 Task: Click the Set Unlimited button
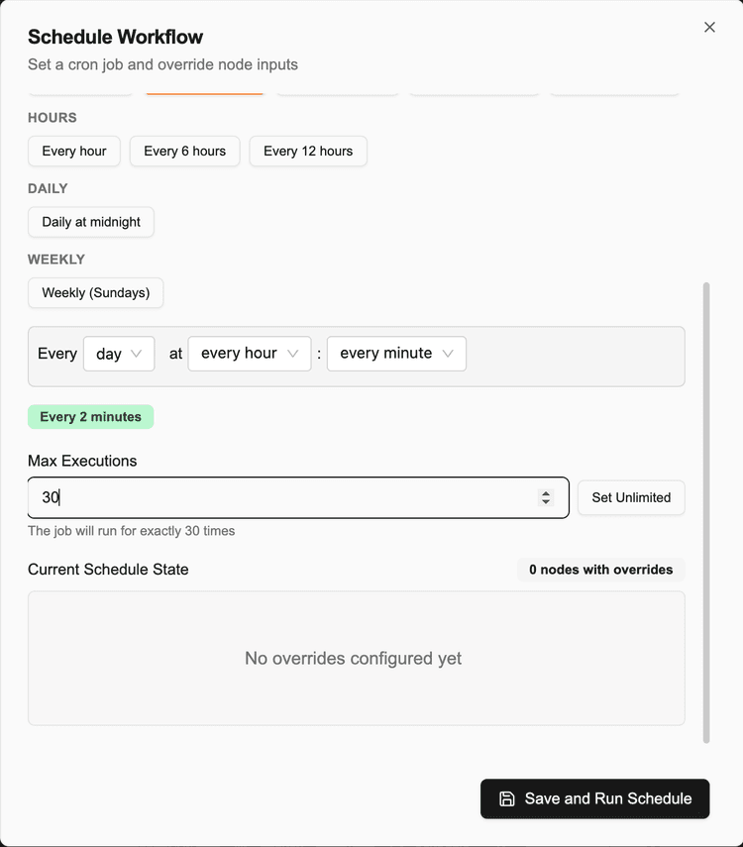point(631,497)
